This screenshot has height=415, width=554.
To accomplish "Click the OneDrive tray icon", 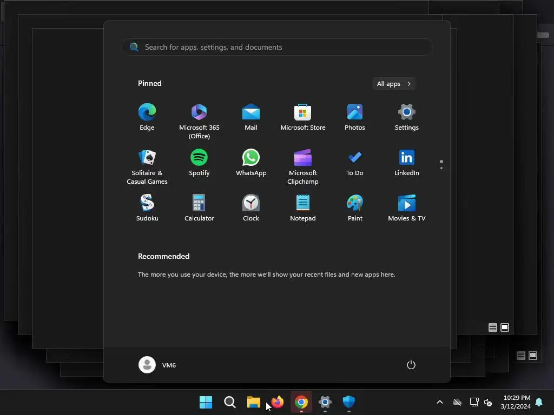I will pyautogui.click(x=457, y=402).
